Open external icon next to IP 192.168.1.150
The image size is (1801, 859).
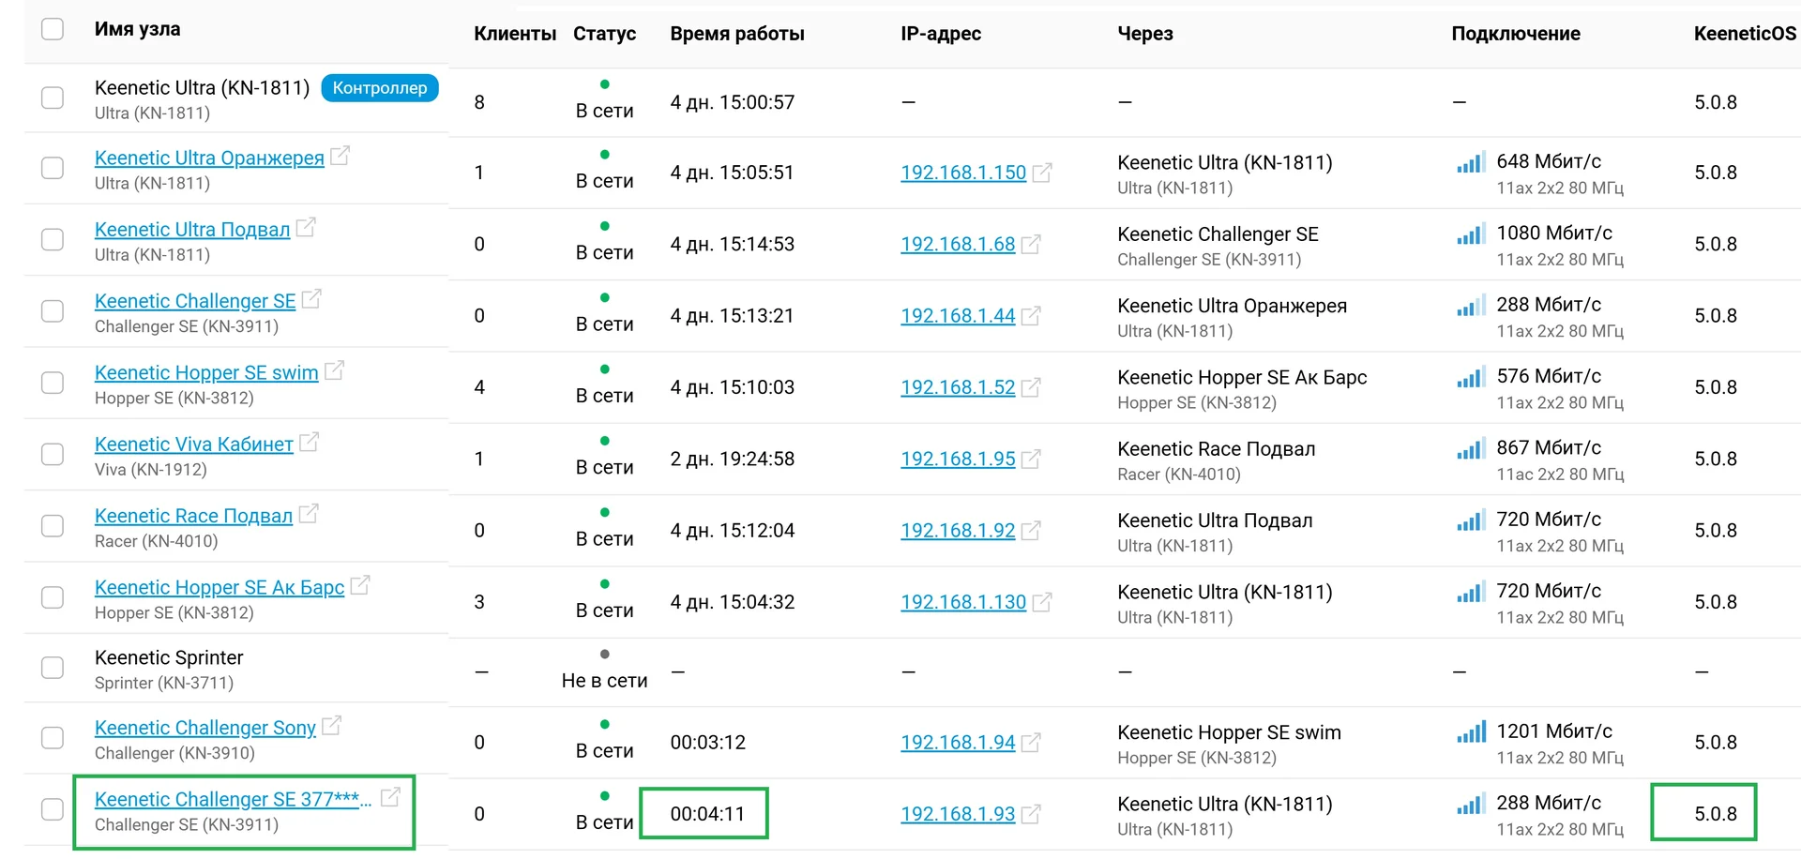coord(1042,173)
